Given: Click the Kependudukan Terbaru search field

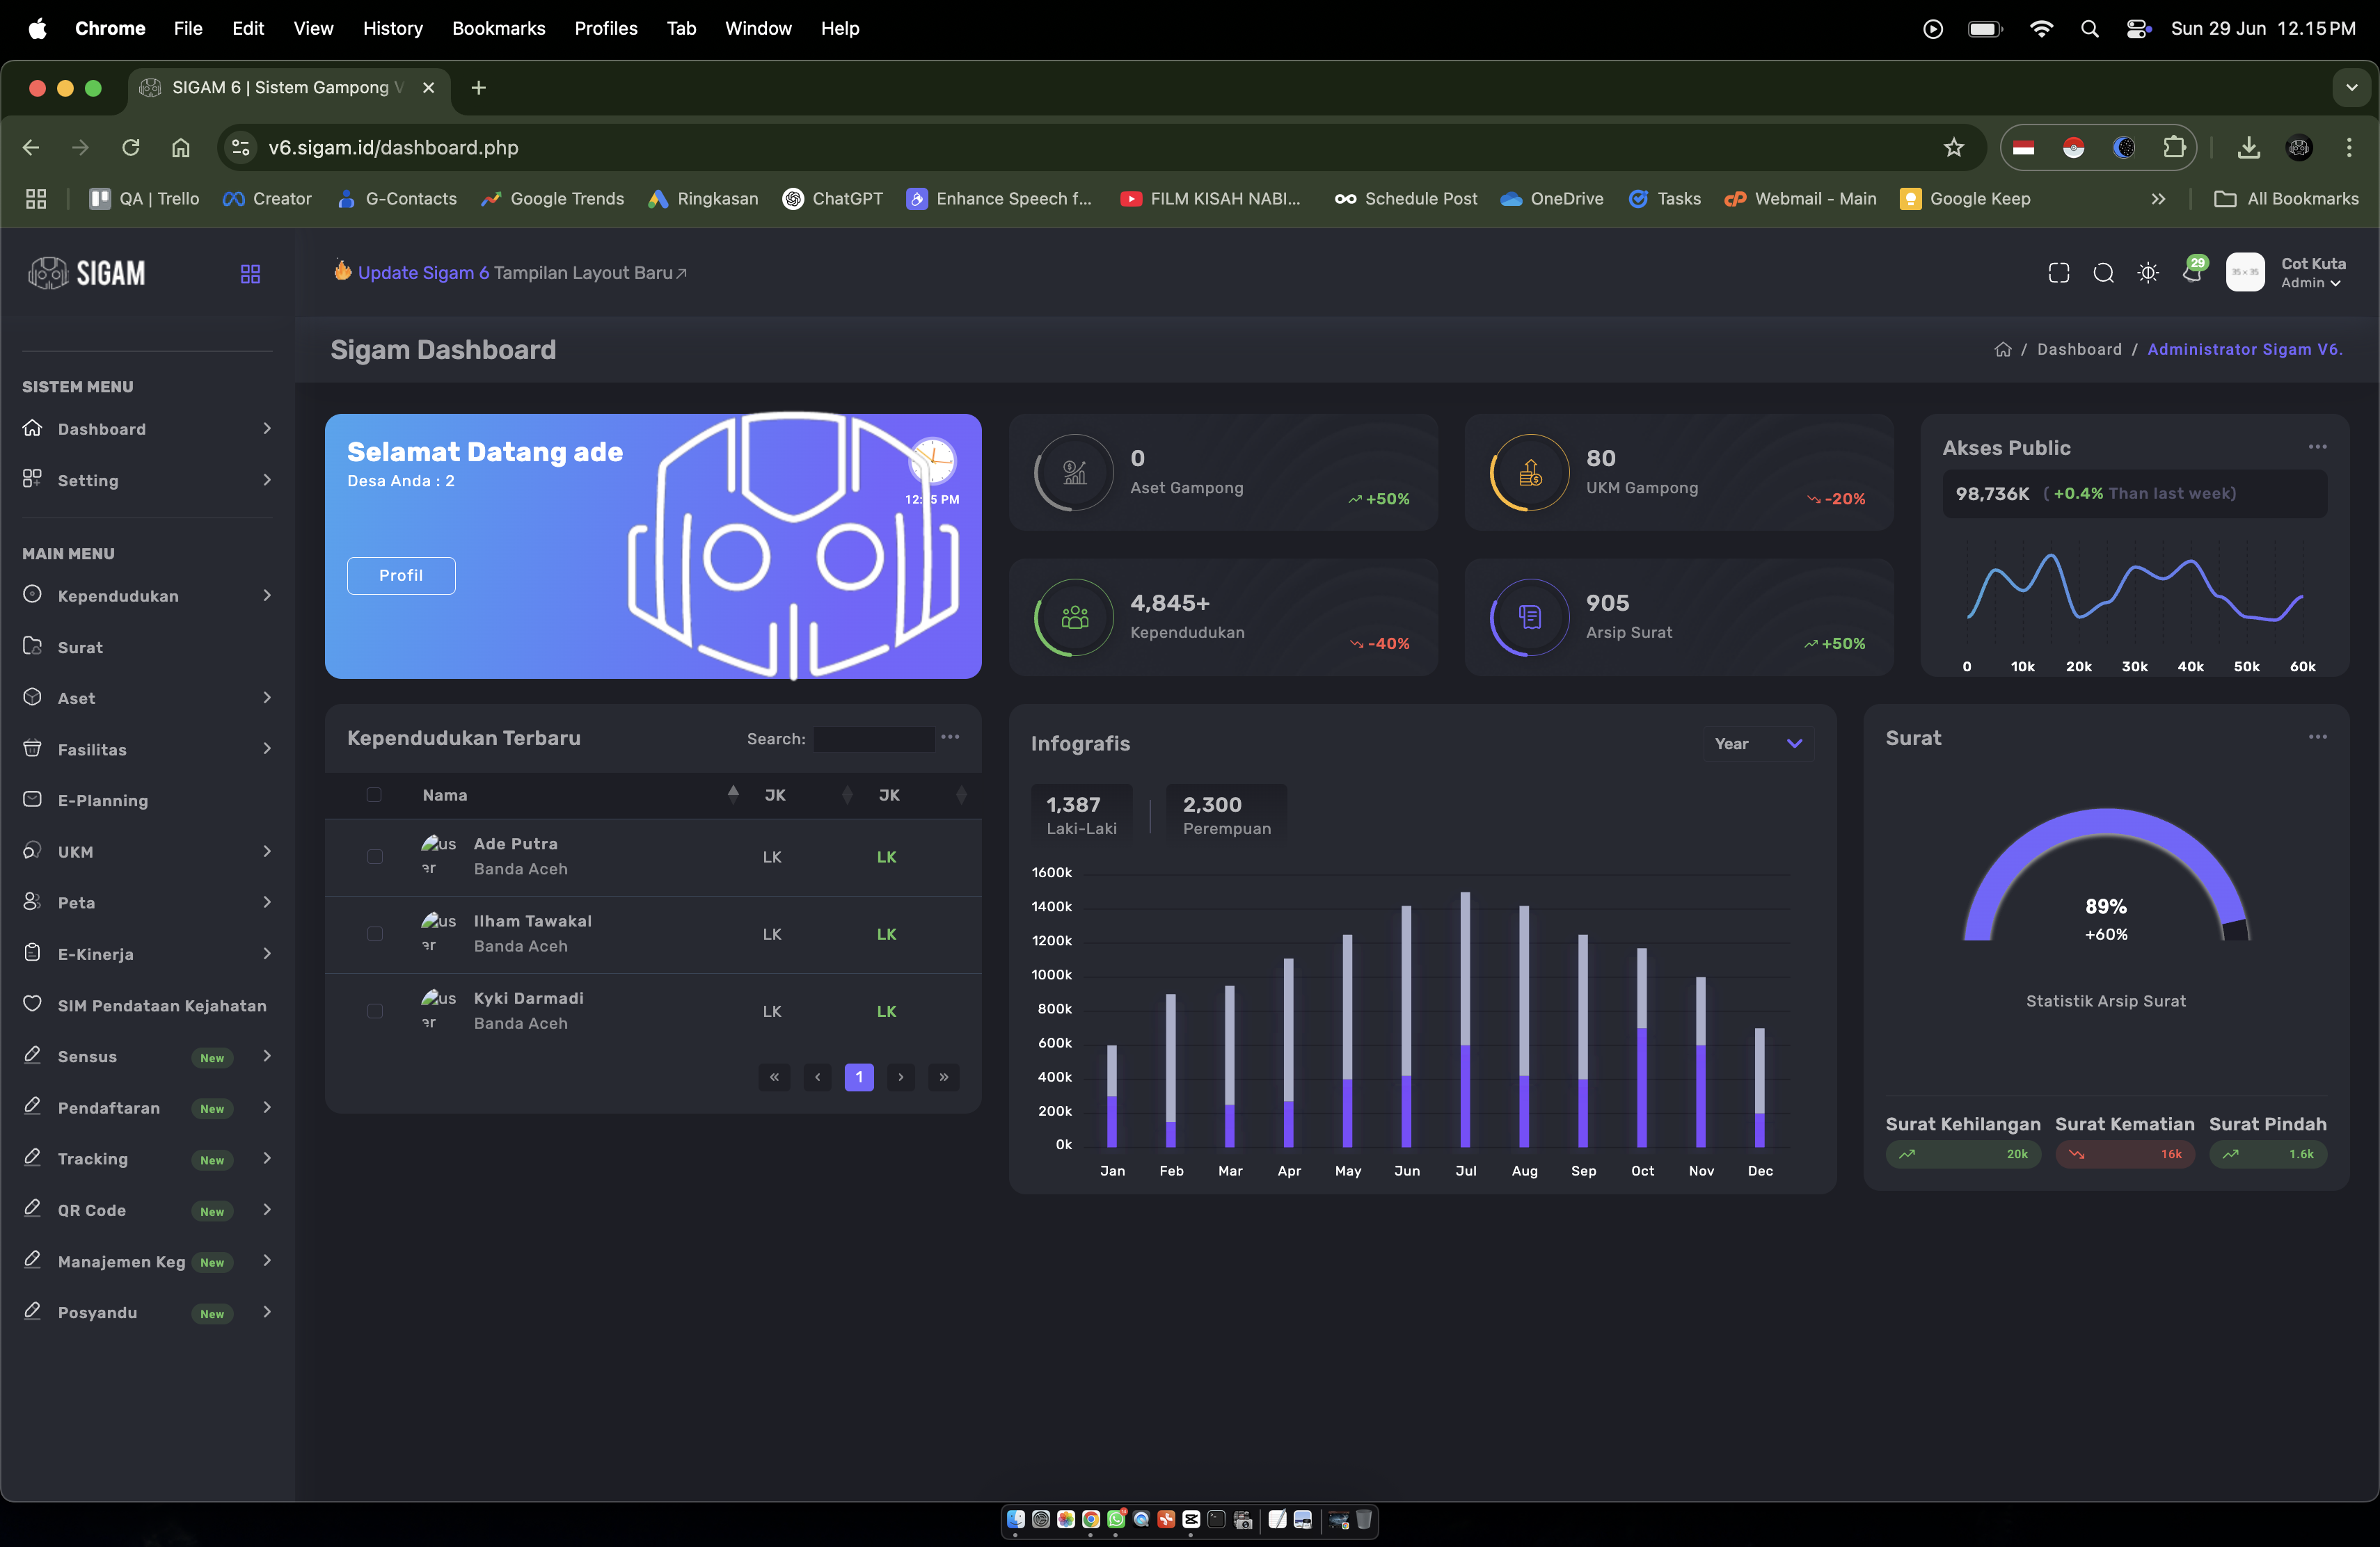Looking at the screenshot, I should [874, 739].
